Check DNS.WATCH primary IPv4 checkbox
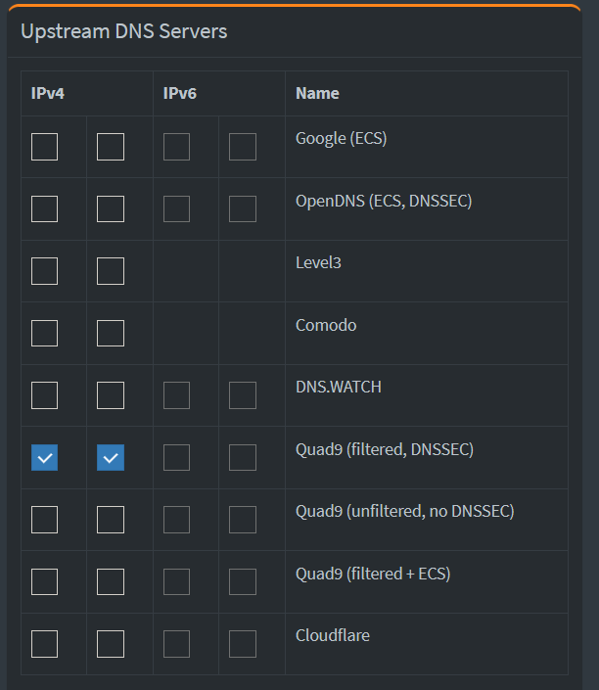Image resolution: width=599 pixels, height=690 pixels. click(x=44, y=395)
